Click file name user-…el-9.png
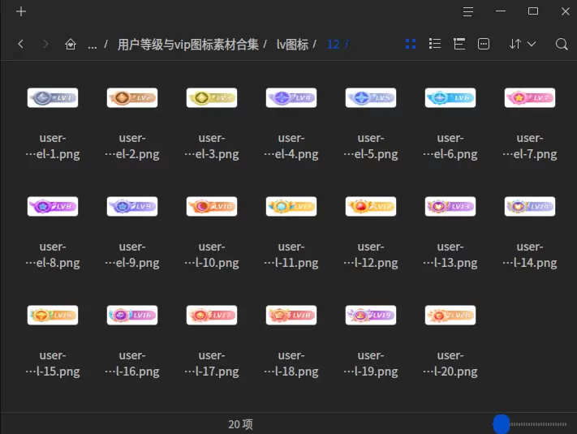Screen dimensions: 577x434 (x=132, y=255)
